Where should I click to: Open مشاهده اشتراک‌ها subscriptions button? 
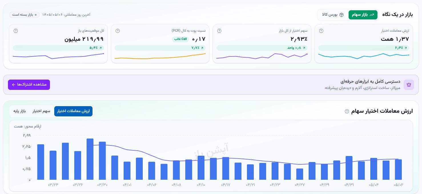tap(29, 85)
